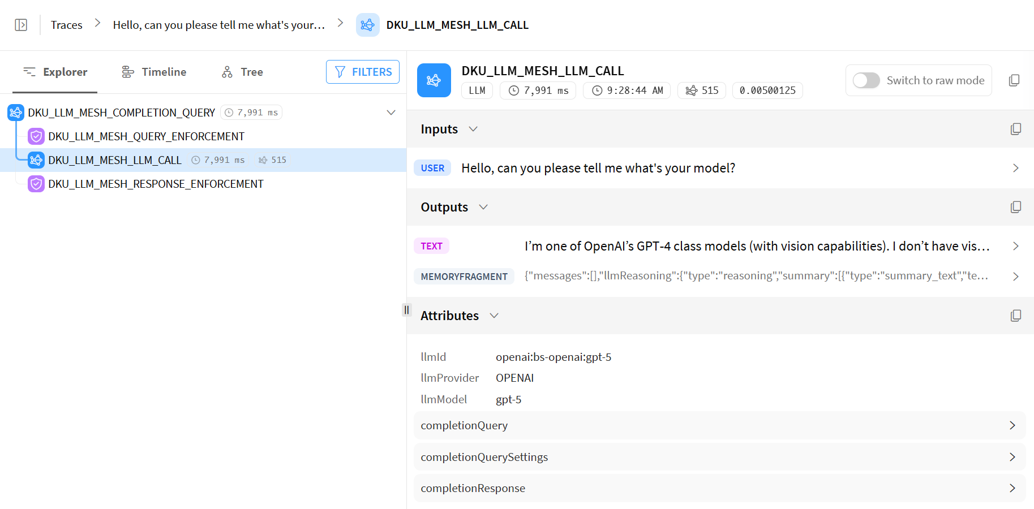
Task: Copy the Inputs section content
Action: click(x=1015, y=129)
